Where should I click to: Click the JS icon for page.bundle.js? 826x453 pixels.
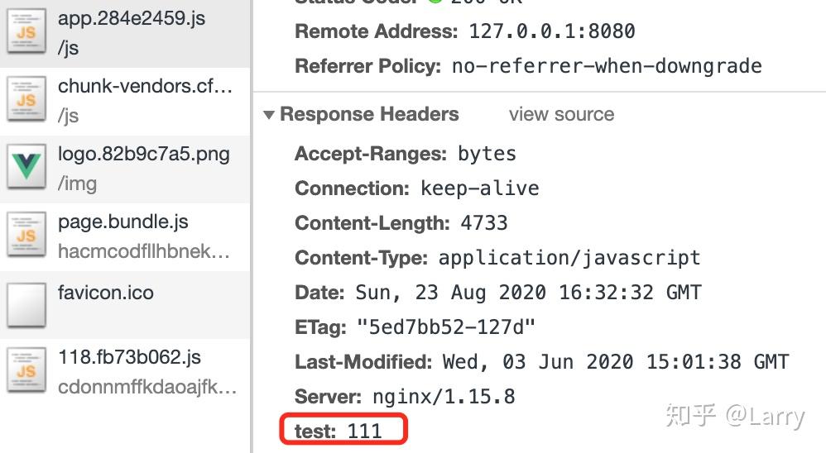pyautogui.click(x=26, y=236)
